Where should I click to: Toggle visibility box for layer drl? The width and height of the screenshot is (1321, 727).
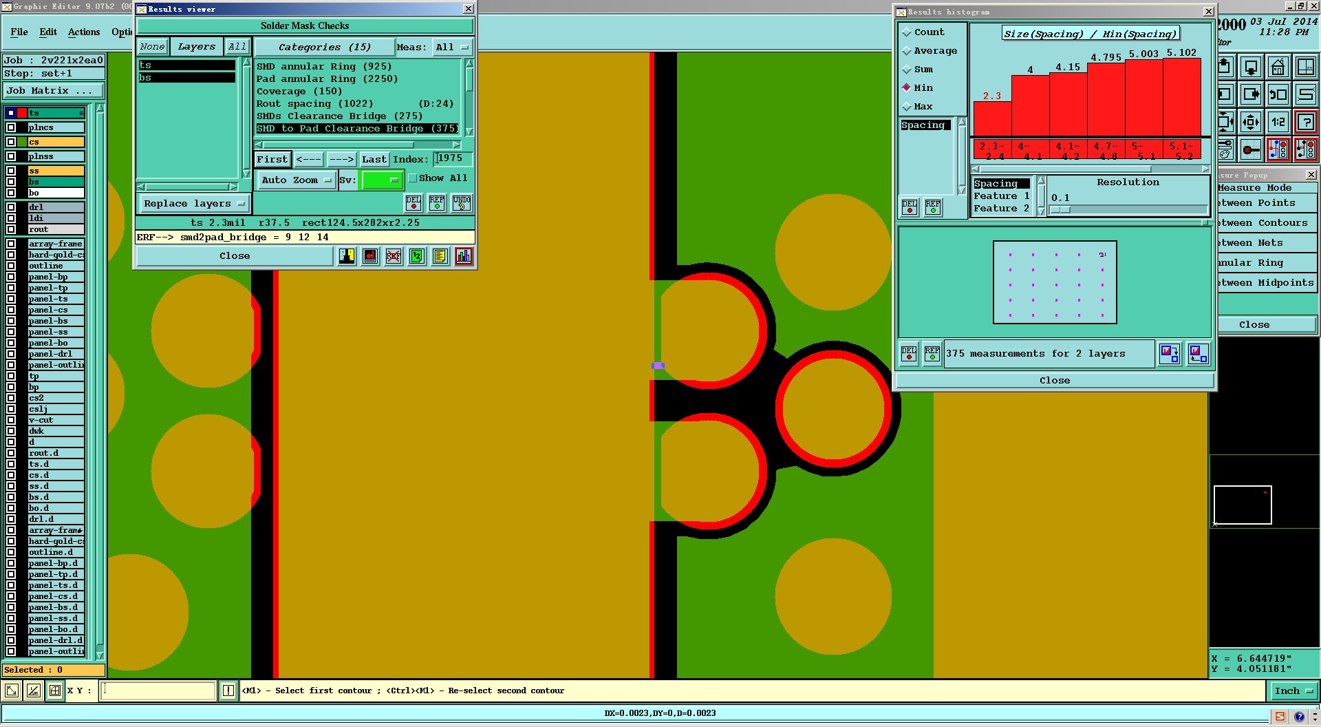pos(11,207)
